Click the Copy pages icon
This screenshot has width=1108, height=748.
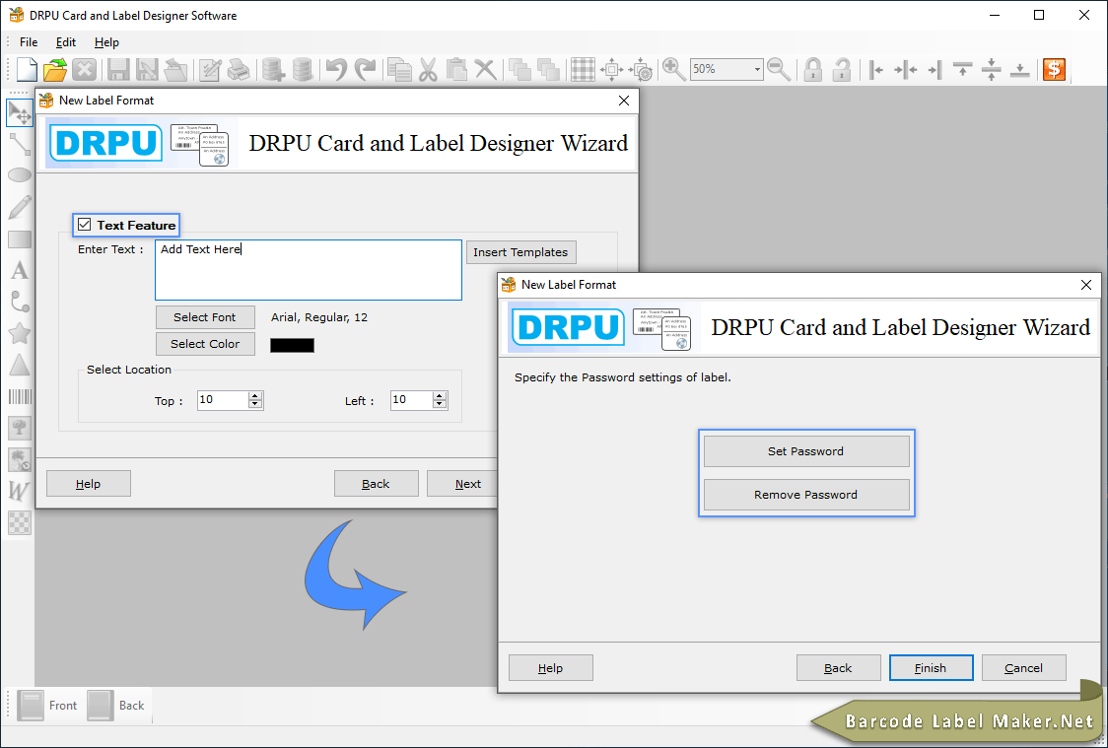tap(400, 69)
